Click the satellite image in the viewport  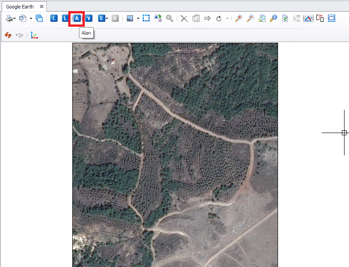pos(175,154)
